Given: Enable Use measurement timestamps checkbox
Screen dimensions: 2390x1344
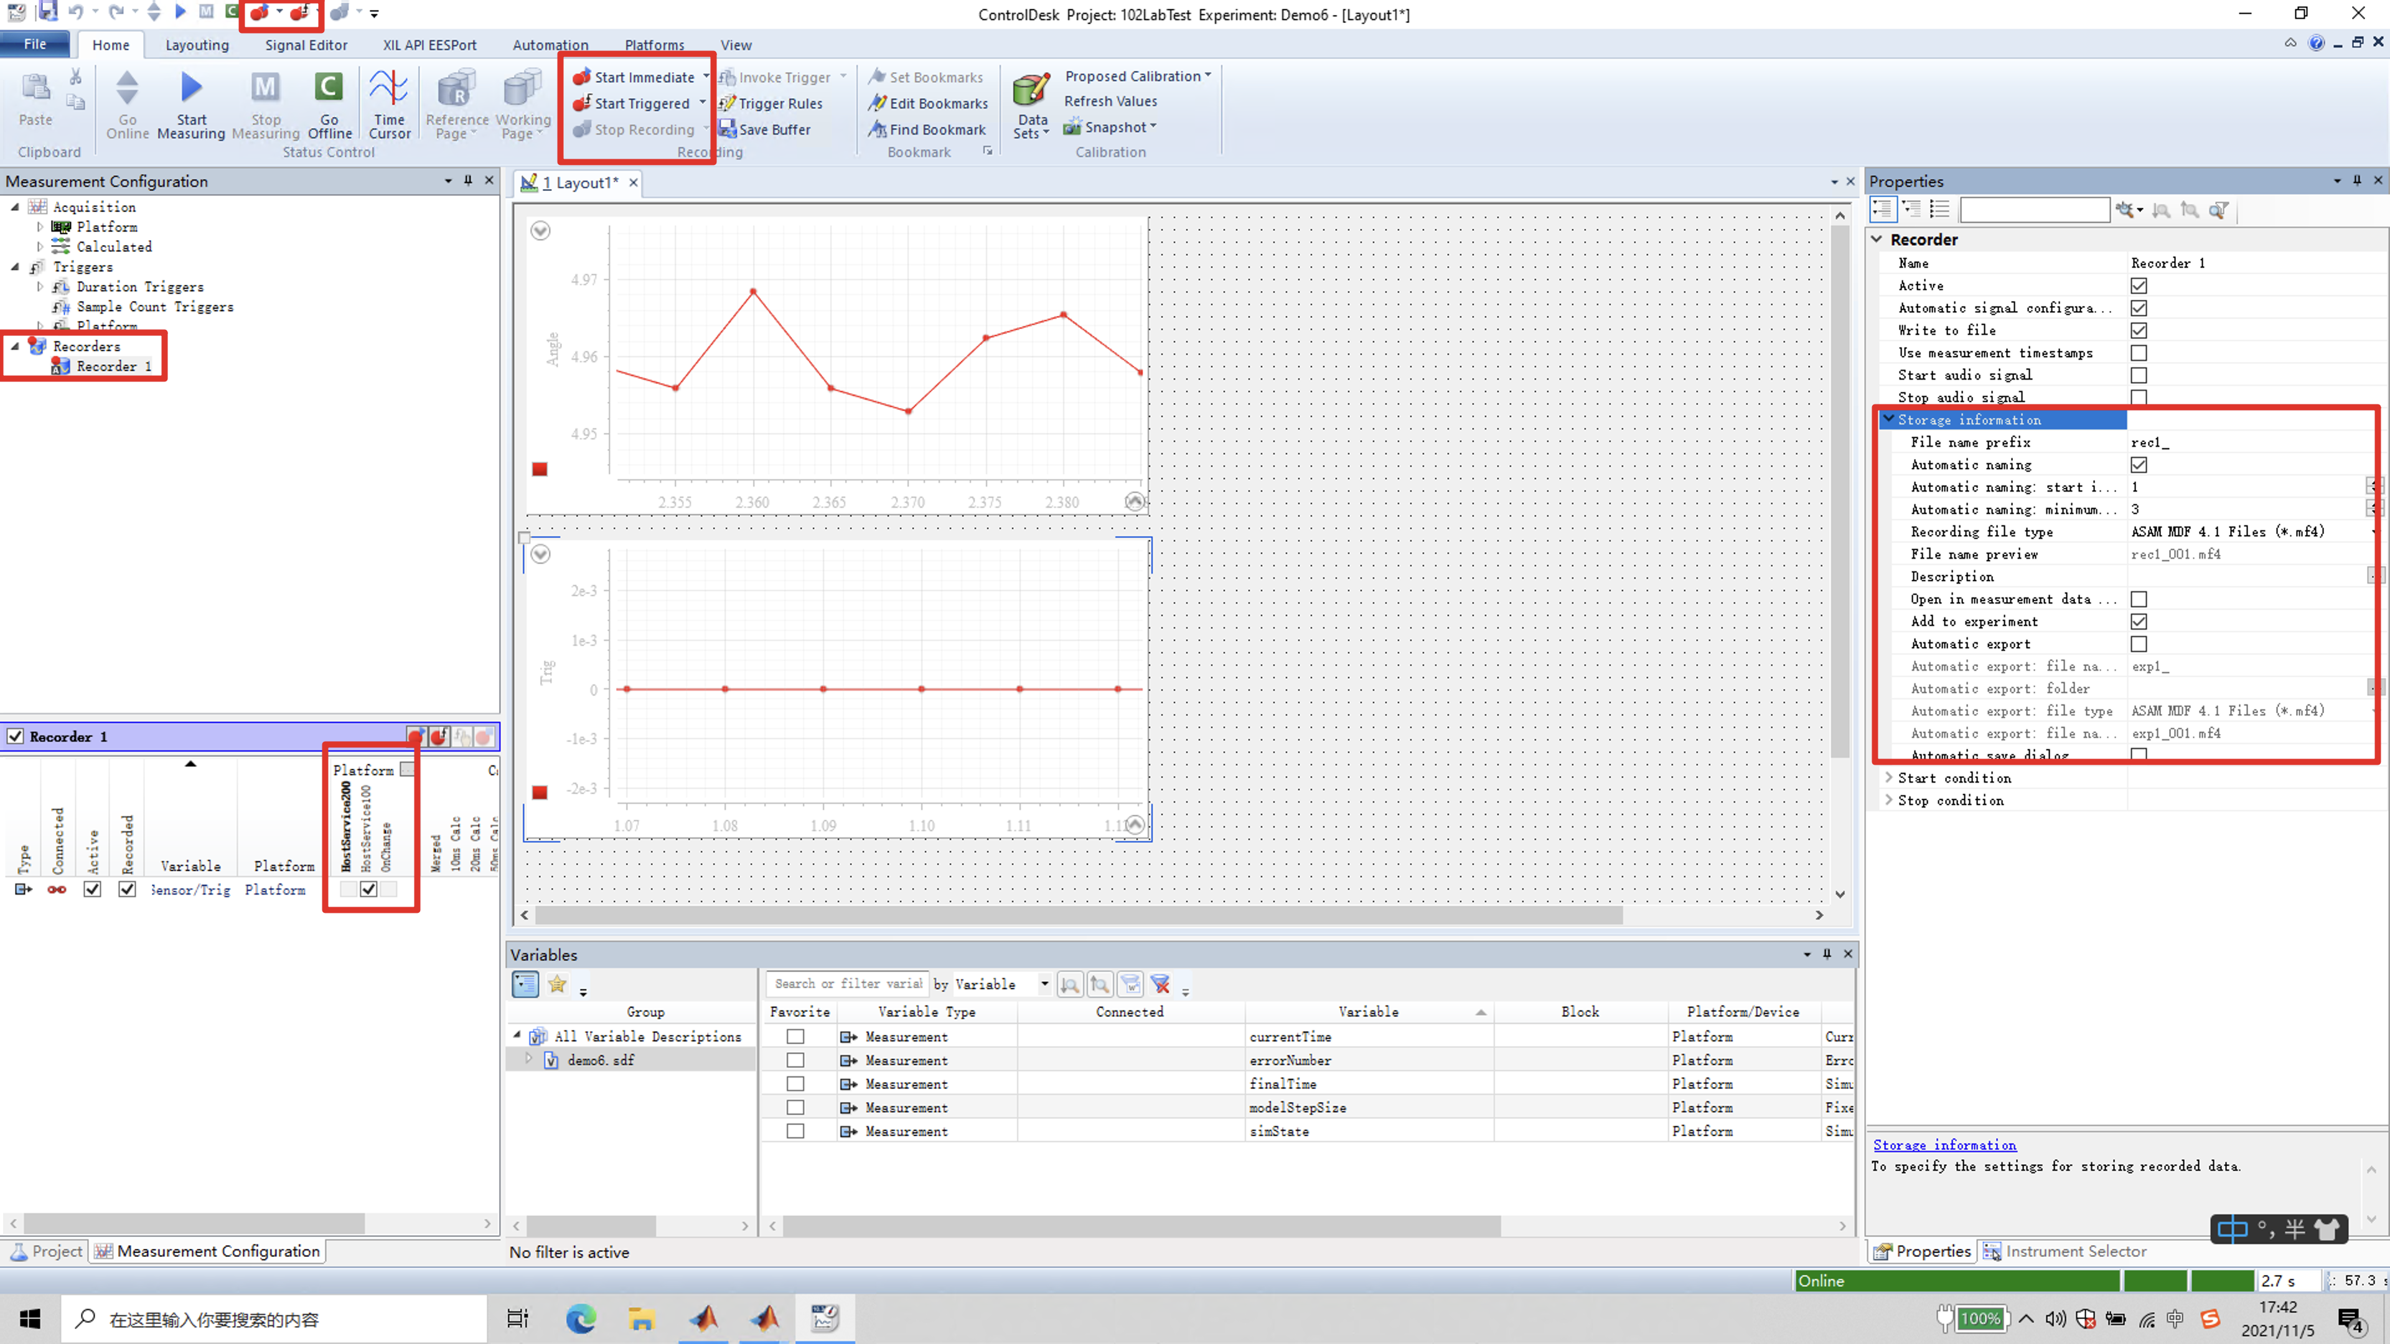Looking at the screenshot, I should [x=2138, y=352].
